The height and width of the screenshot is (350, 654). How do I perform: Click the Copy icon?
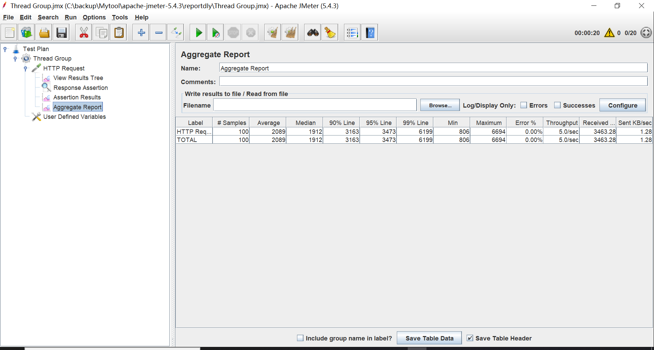102,33
